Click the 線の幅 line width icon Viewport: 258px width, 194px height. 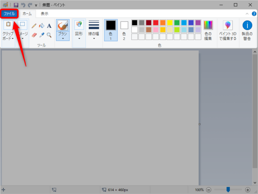pyautogui.click(x=94, y=25)
